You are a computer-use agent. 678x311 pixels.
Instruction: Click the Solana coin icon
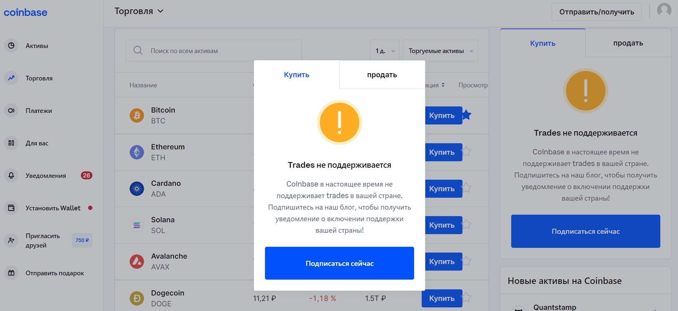point(137,225)
